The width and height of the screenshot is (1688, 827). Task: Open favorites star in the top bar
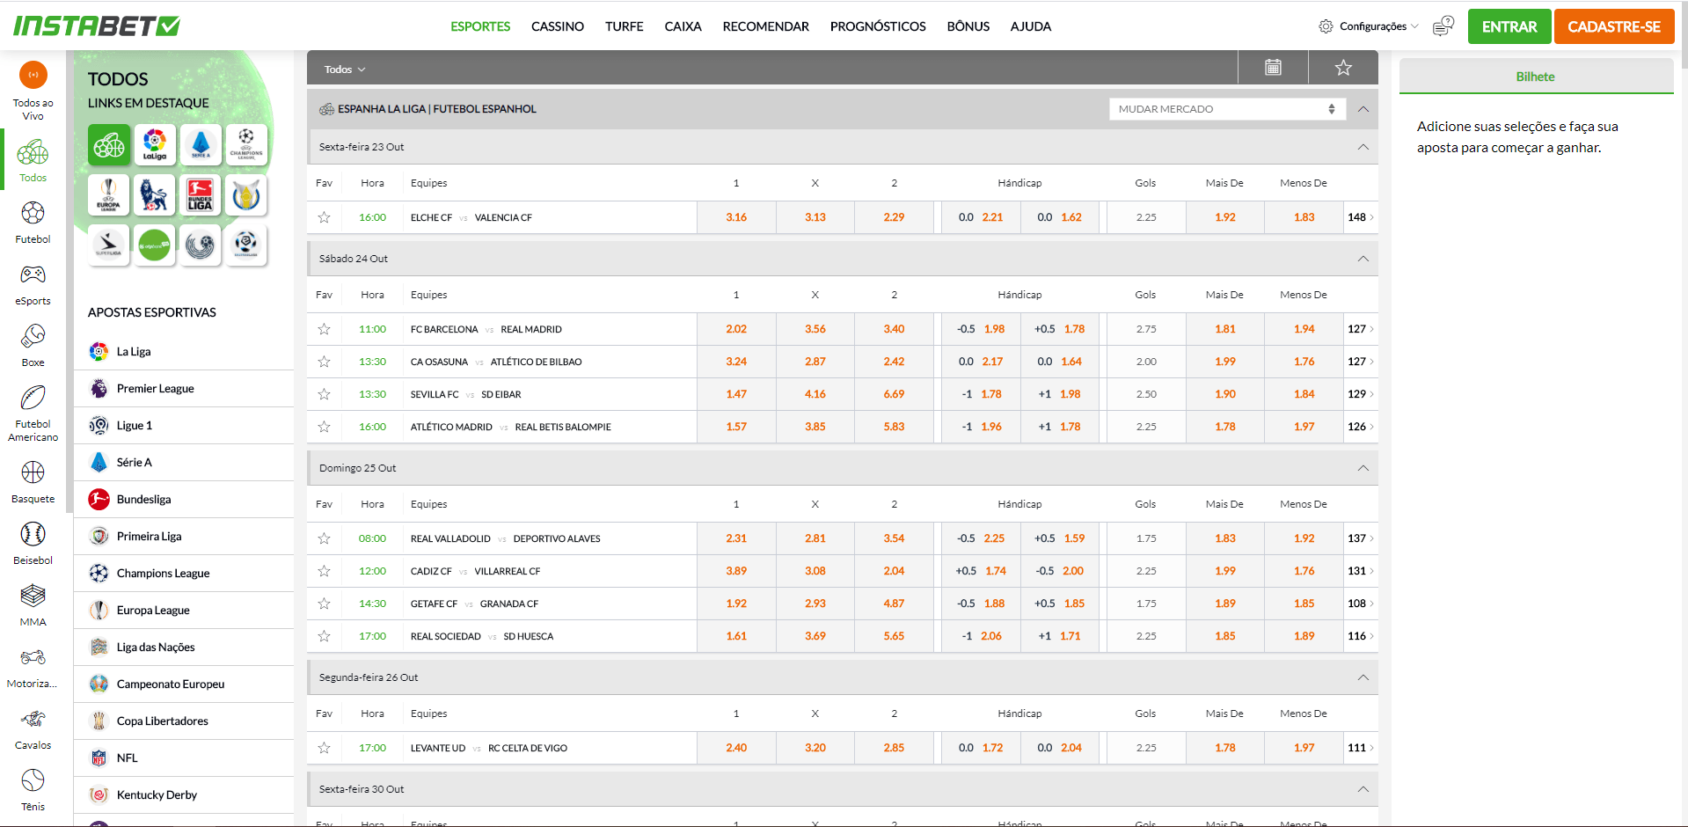point(1343,68)
